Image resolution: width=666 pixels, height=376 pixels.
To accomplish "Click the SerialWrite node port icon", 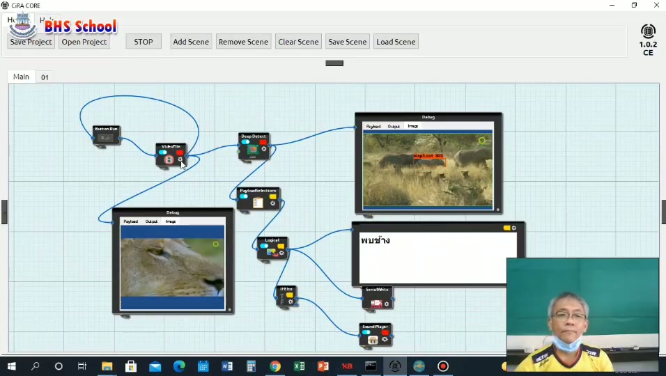I will point(376,304).
